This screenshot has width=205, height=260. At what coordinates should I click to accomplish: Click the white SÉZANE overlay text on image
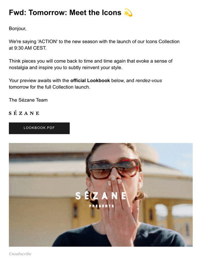click(x=101, y=196)
